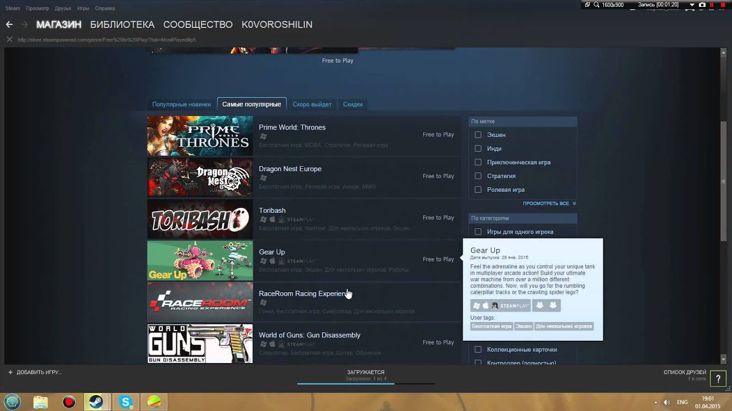Check the Стратегия tag filter
The image size is (732, 411).
(x=478, y=176)
